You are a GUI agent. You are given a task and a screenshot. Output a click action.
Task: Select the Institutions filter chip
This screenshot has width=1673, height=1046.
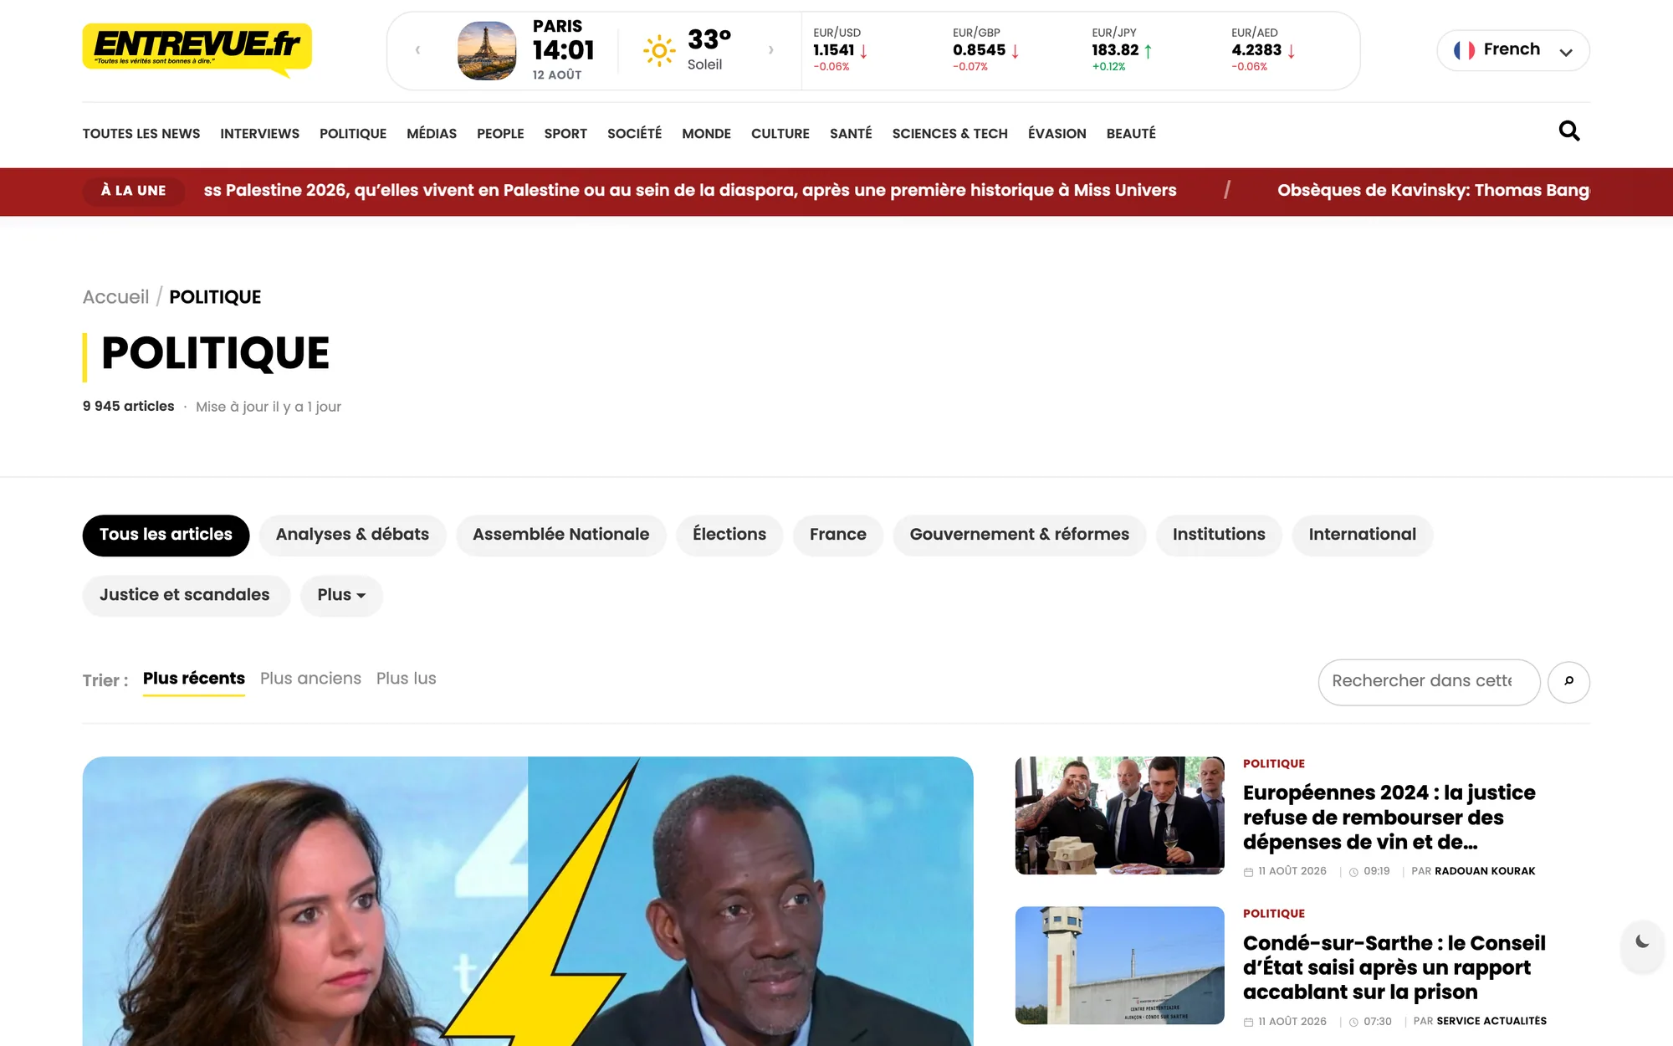1219,536
